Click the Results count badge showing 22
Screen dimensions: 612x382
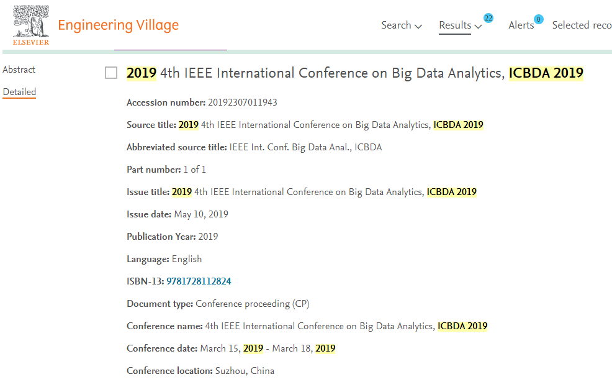click(488, 18)
